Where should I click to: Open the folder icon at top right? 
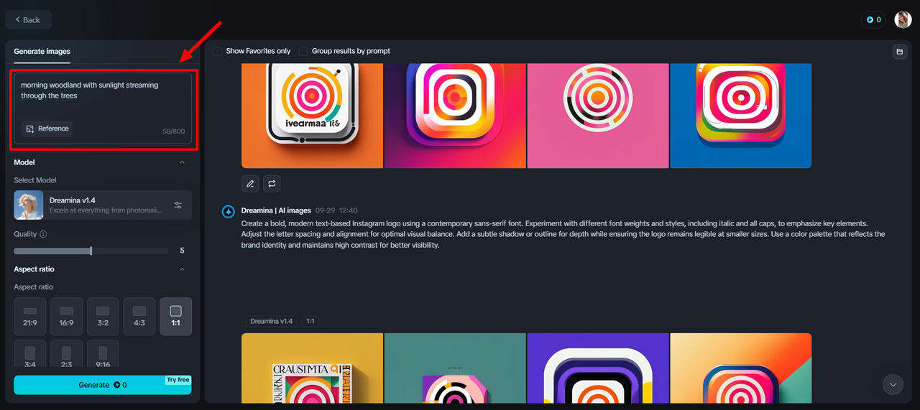coord(898,52)
